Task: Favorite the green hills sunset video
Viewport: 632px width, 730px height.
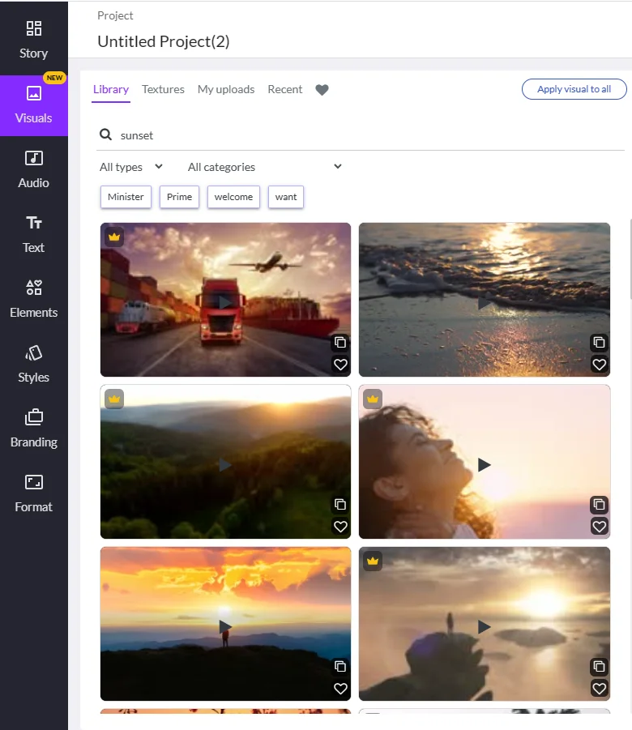Action: point(340,527)
